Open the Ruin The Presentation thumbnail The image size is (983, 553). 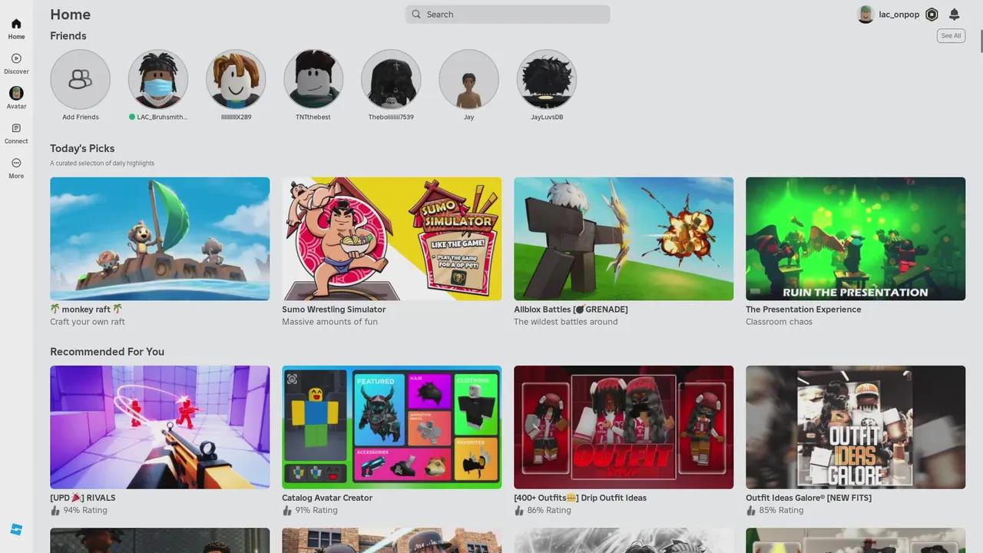tap(856, 239)
